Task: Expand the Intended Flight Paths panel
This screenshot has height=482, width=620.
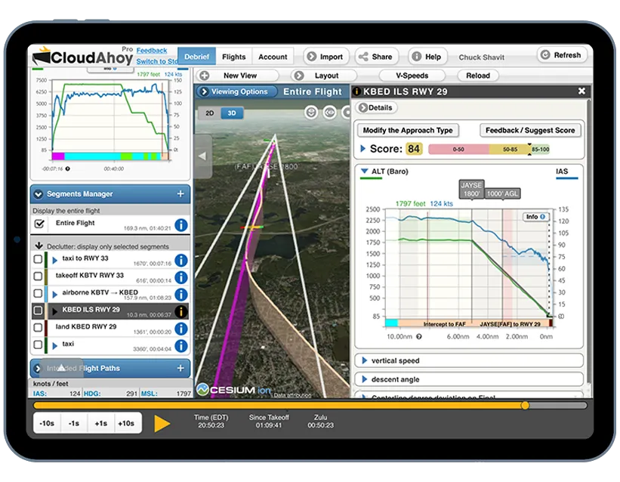Action: click(x=38, y=369)
